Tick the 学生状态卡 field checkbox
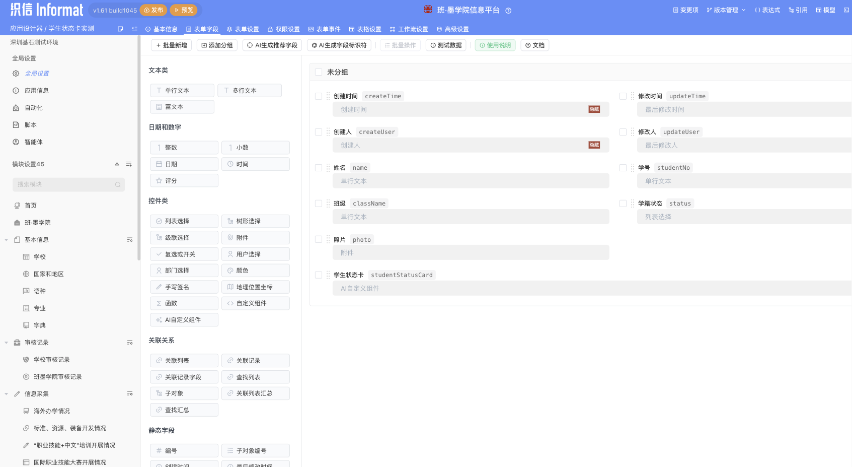 click(319, 275)
